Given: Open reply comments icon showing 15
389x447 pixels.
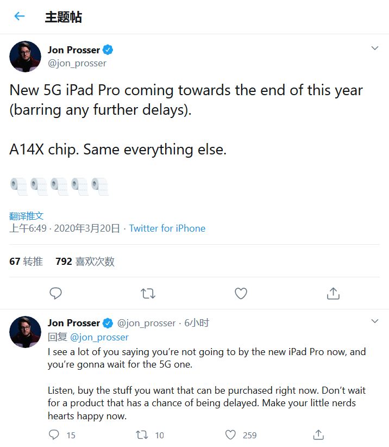Looking at the screenshot, I should 54,434.
